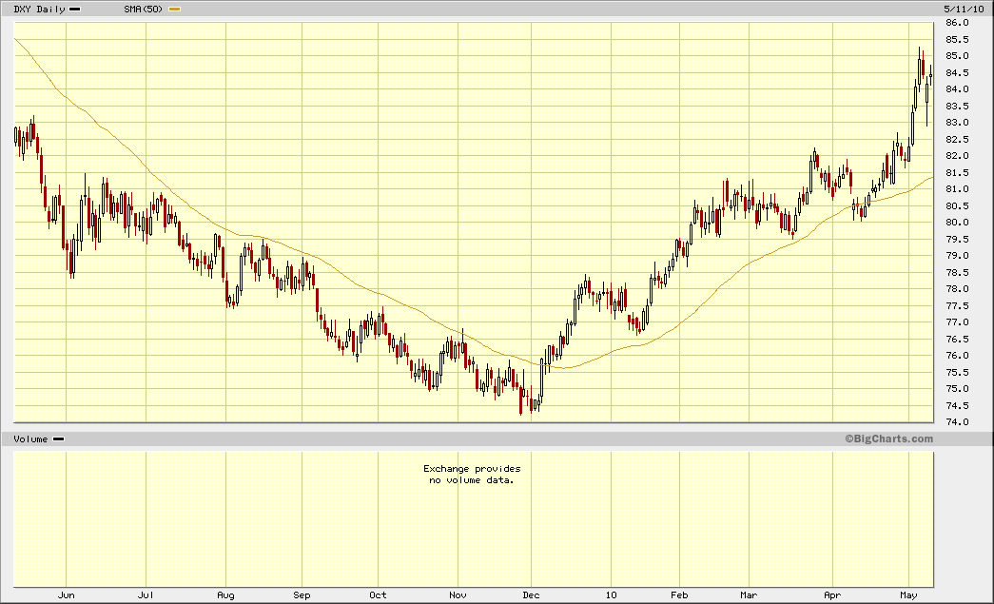
Task: Click the 'Jun' month axis label
Action: coord(66,594)
